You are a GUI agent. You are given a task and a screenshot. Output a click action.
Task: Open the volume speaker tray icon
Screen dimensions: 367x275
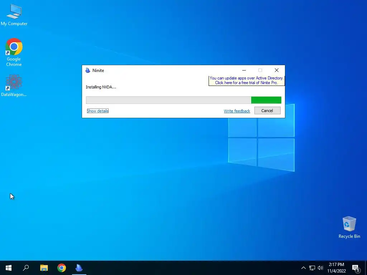(x=320, y=268)
